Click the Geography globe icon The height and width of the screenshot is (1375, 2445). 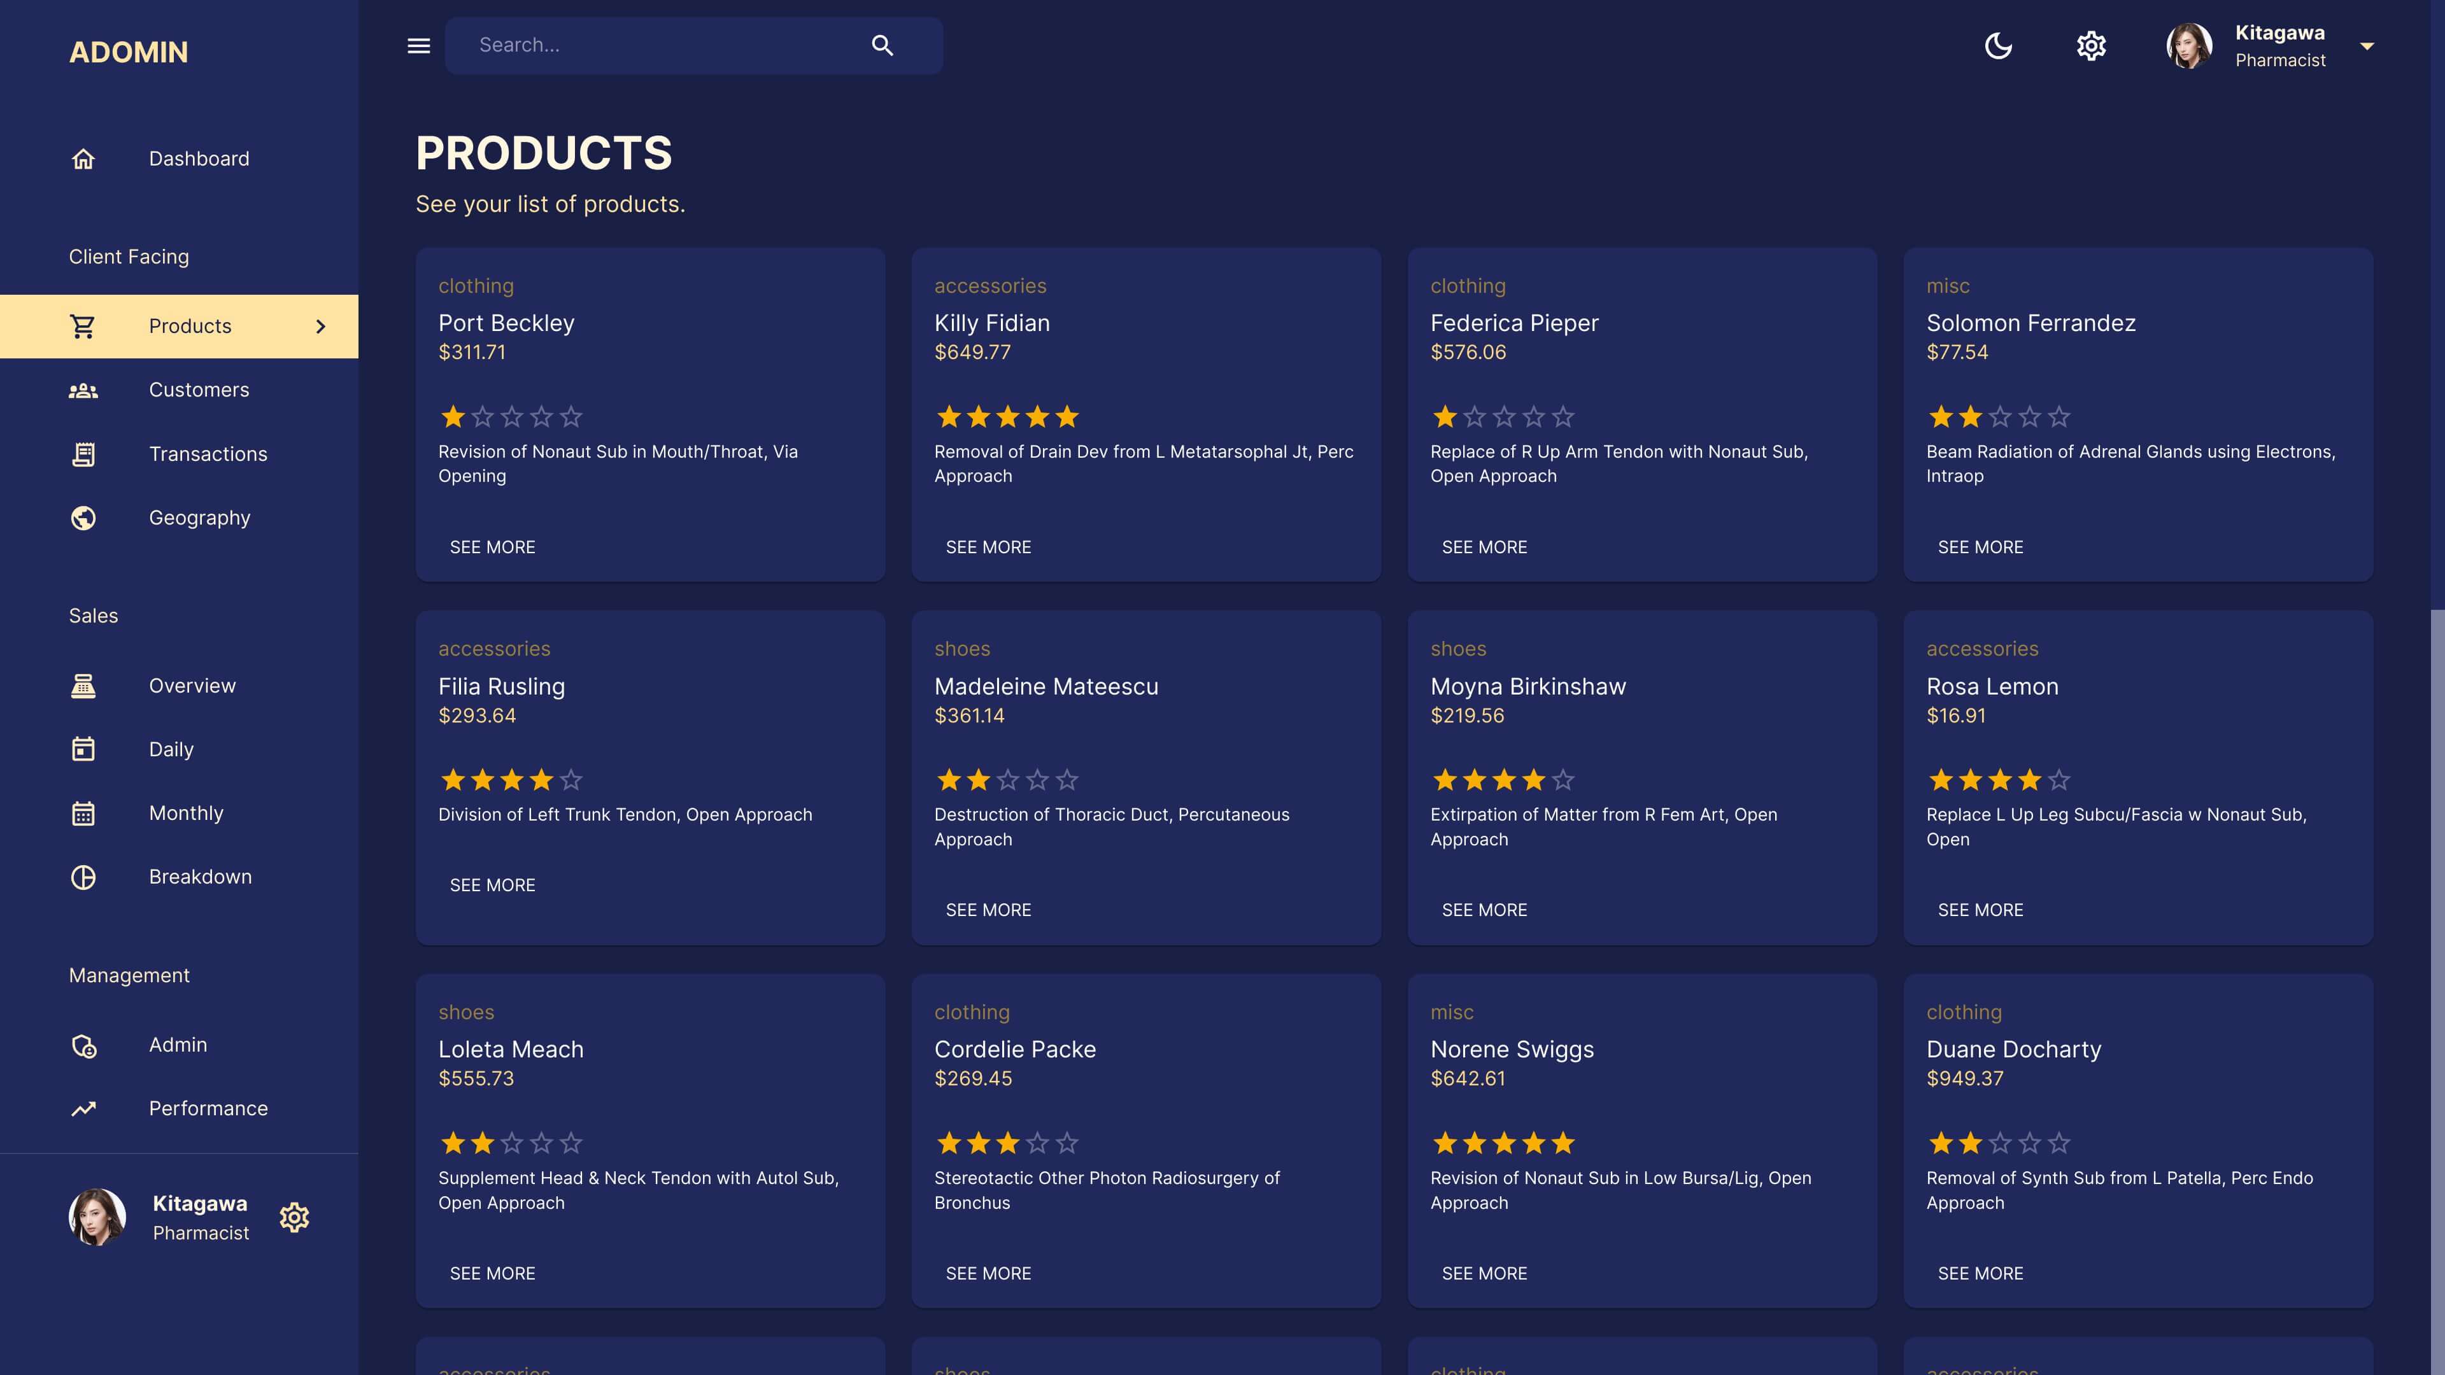(83, 517)
